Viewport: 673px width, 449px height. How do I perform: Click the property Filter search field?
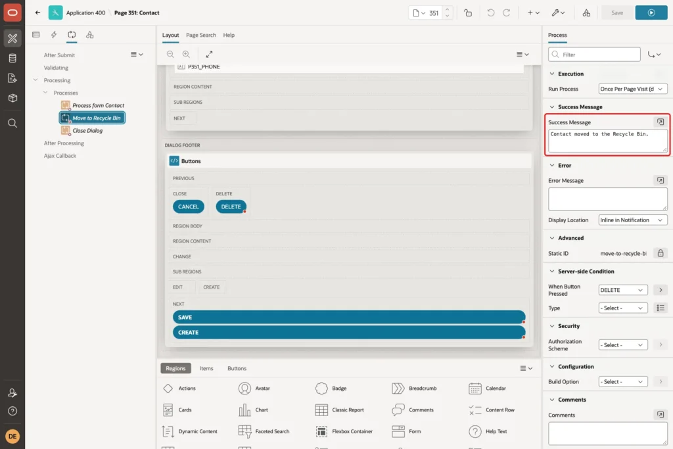pos(594,55)
